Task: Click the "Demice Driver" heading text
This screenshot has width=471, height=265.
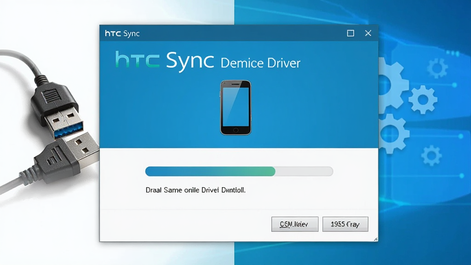Action: (x=260, y=63)
